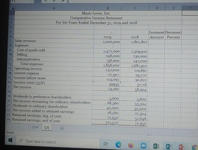Select the 27,907 interest cell
Viewport: 198px width, 150px height.
pyautogui.click(x=114, y=75)
